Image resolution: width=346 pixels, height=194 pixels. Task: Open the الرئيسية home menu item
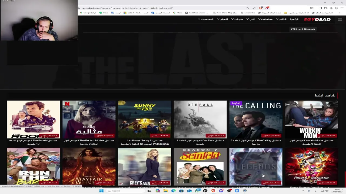294,19
